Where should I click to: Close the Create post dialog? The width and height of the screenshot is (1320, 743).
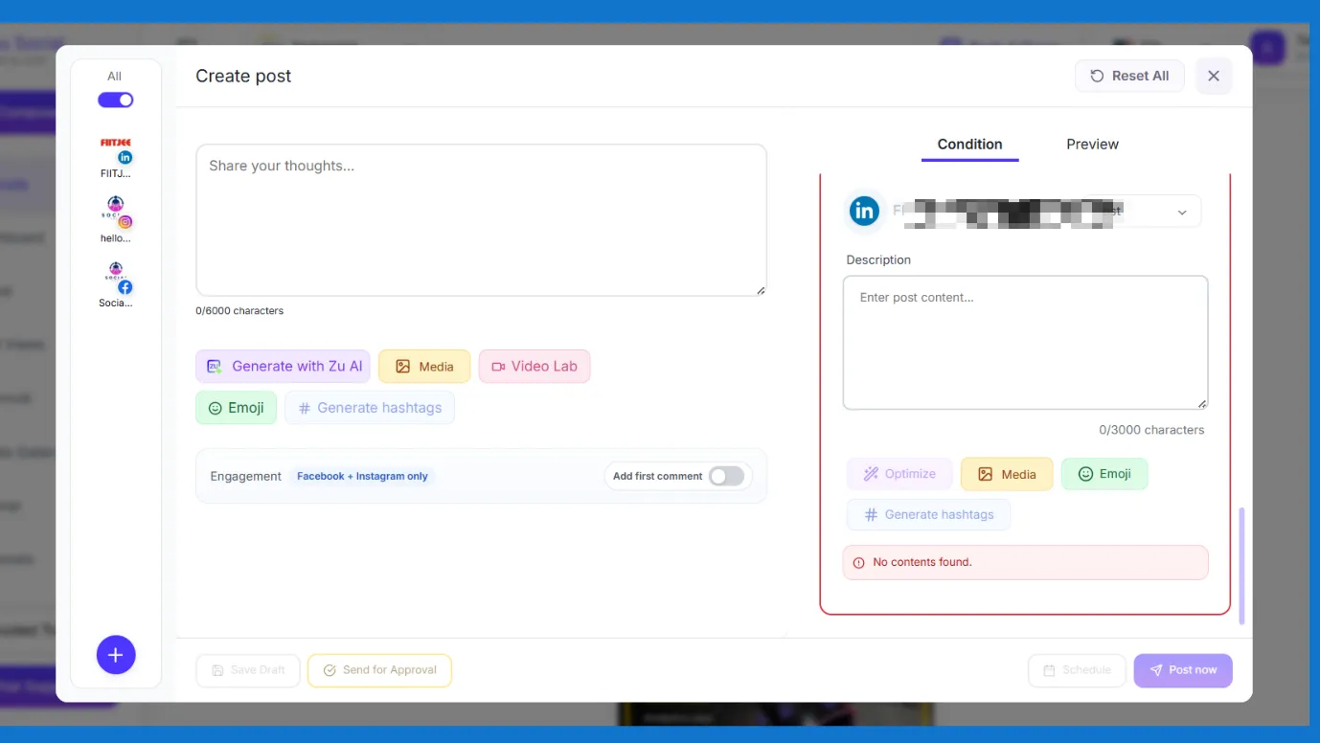1214,76
